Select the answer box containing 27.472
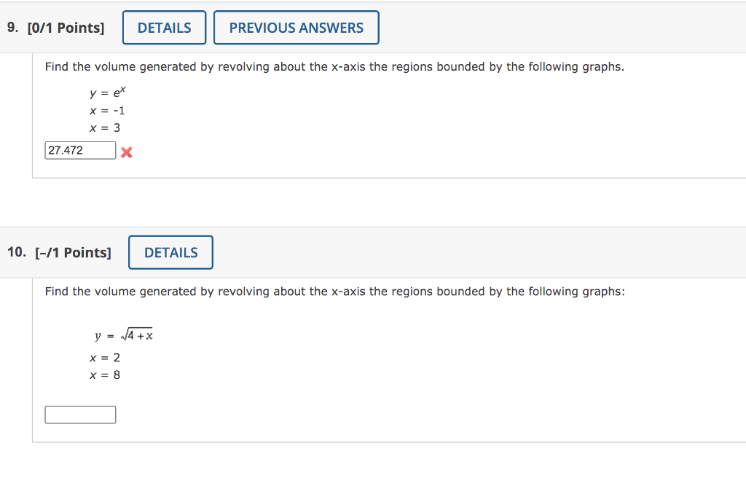 (80, 149)
